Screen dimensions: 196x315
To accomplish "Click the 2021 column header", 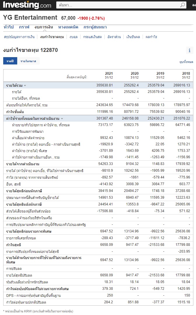I will click(109, 75).
